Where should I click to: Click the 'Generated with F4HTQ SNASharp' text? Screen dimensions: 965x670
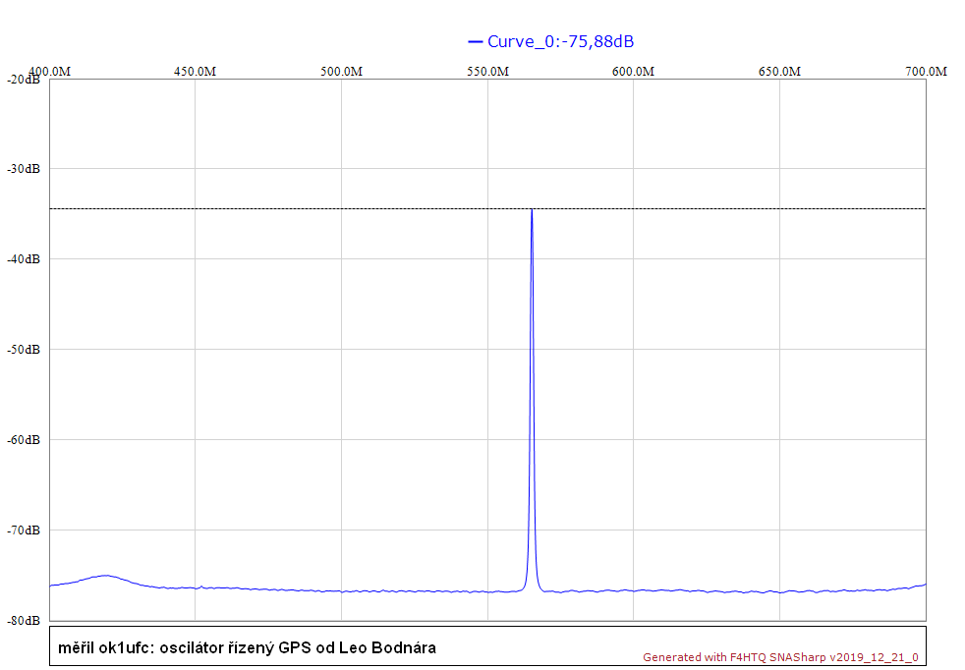780,657
